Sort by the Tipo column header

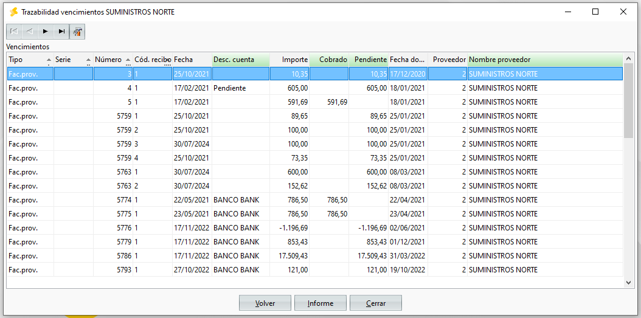[30, 60]
